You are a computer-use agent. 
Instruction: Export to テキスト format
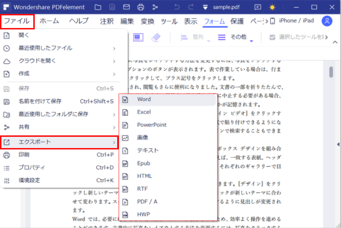coord(168,150)
